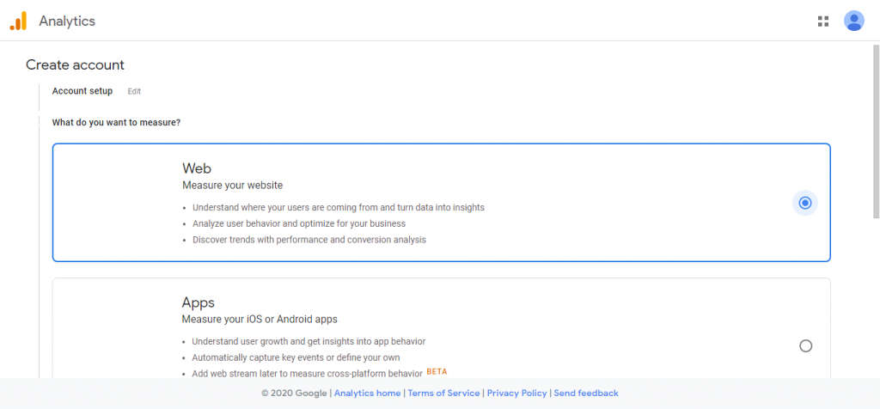Select the Apps radio button
This screenshot has height=409, width=880.
pos(805,345)
